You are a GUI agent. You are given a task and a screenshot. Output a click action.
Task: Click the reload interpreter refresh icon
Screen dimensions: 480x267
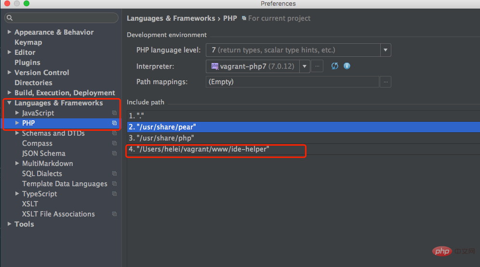[334, 66]
